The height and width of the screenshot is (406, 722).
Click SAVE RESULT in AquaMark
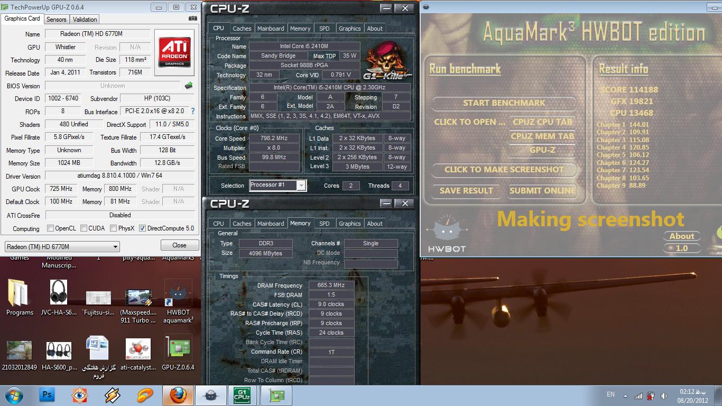click(466, 191)
